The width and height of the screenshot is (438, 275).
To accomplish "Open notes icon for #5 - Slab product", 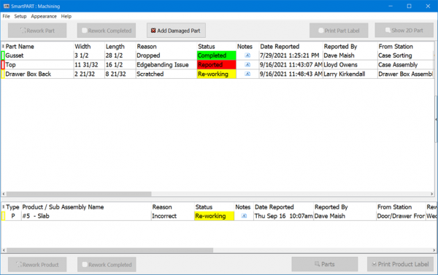I will tap(244, 216).
